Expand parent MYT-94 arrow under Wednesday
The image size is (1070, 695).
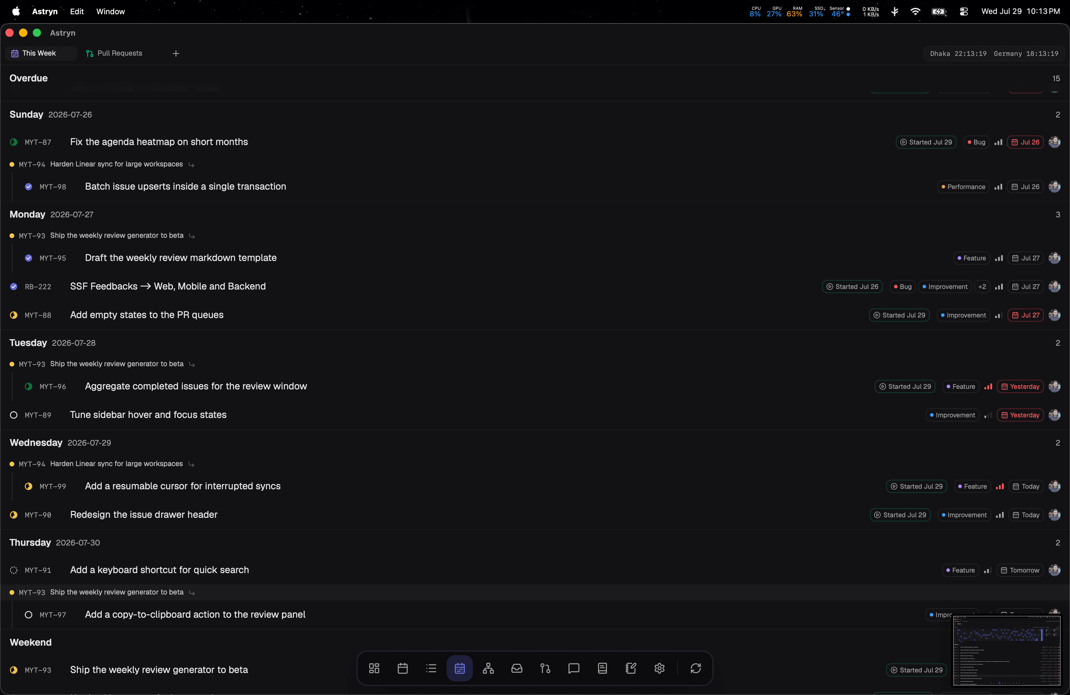tap(191, 464)
